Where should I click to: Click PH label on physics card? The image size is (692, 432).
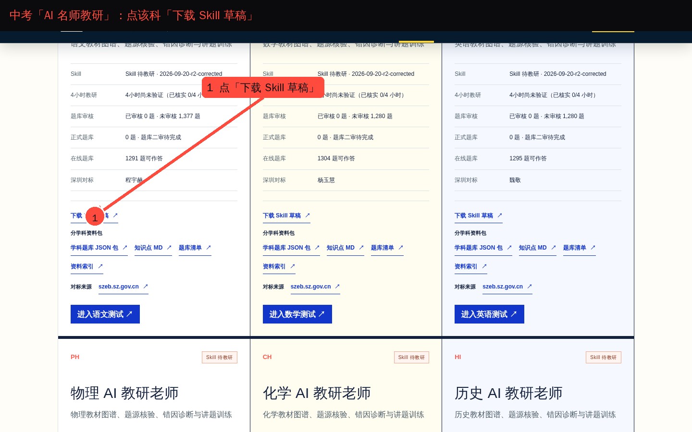(75, 357)
